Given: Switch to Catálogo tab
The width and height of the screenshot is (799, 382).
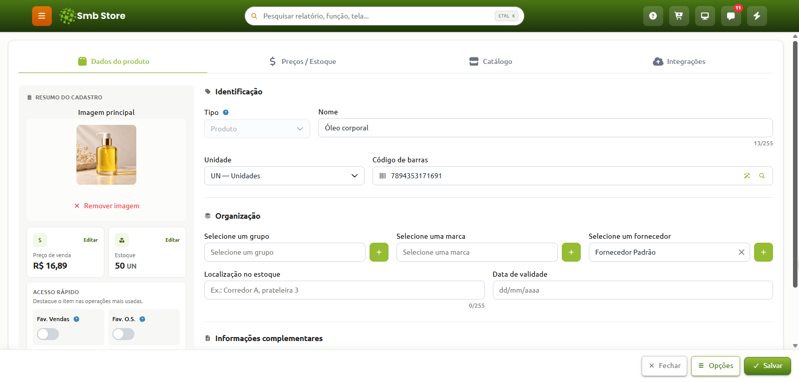Looking at the screenshot, I should click(490, 61).
